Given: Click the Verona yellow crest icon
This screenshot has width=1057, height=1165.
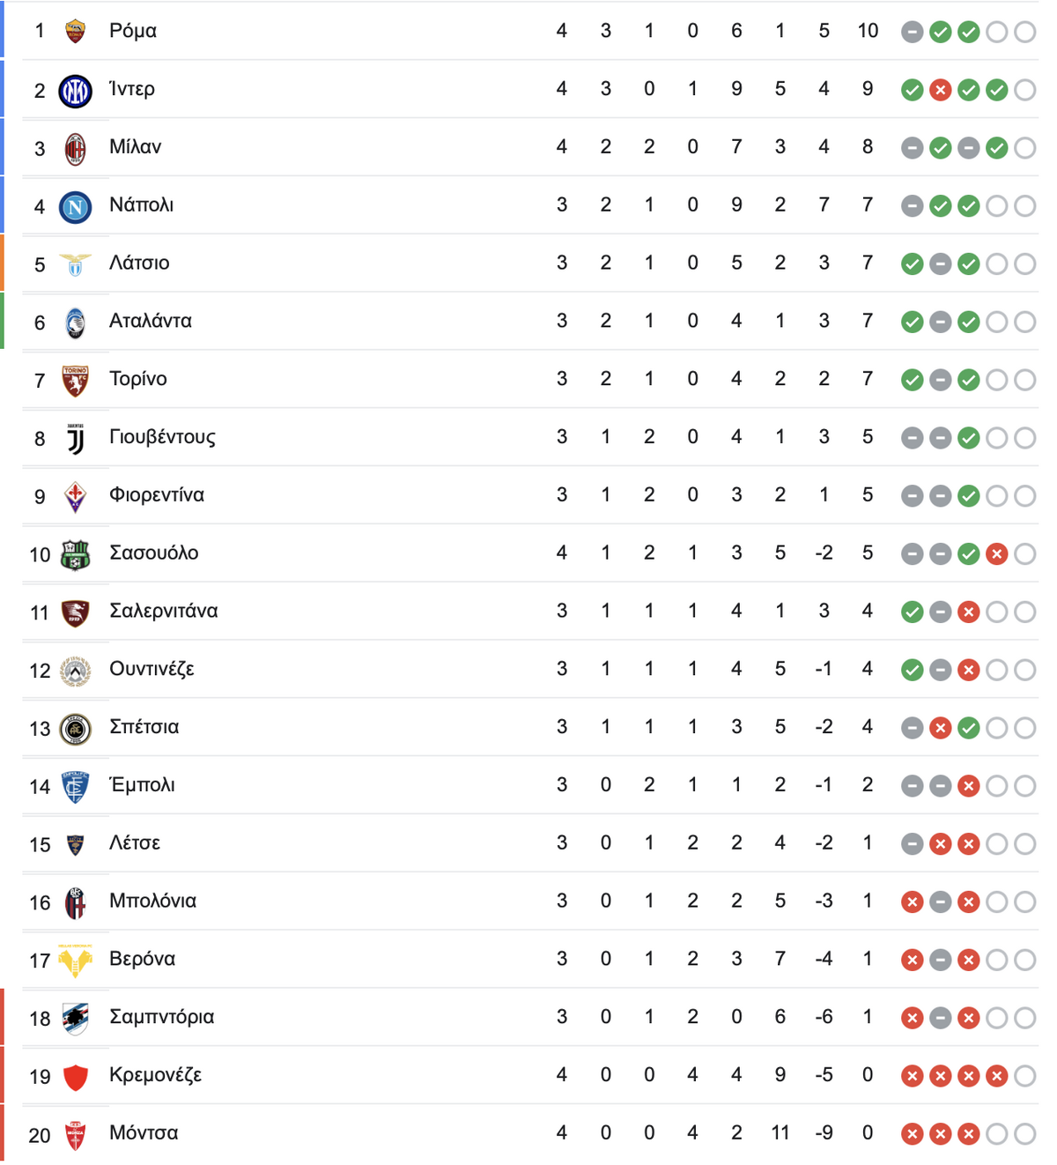Looking at the screenshot, I should point(76,961).
